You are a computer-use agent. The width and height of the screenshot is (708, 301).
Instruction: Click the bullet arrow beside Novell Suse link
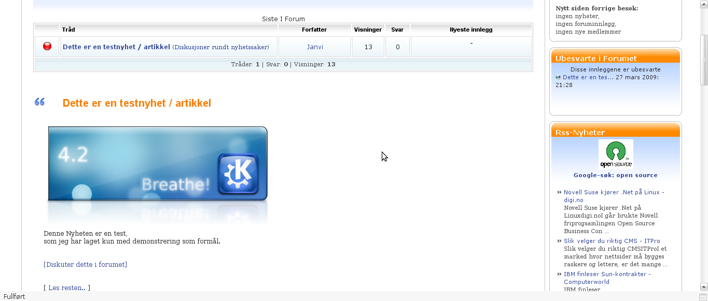point(560,192)
